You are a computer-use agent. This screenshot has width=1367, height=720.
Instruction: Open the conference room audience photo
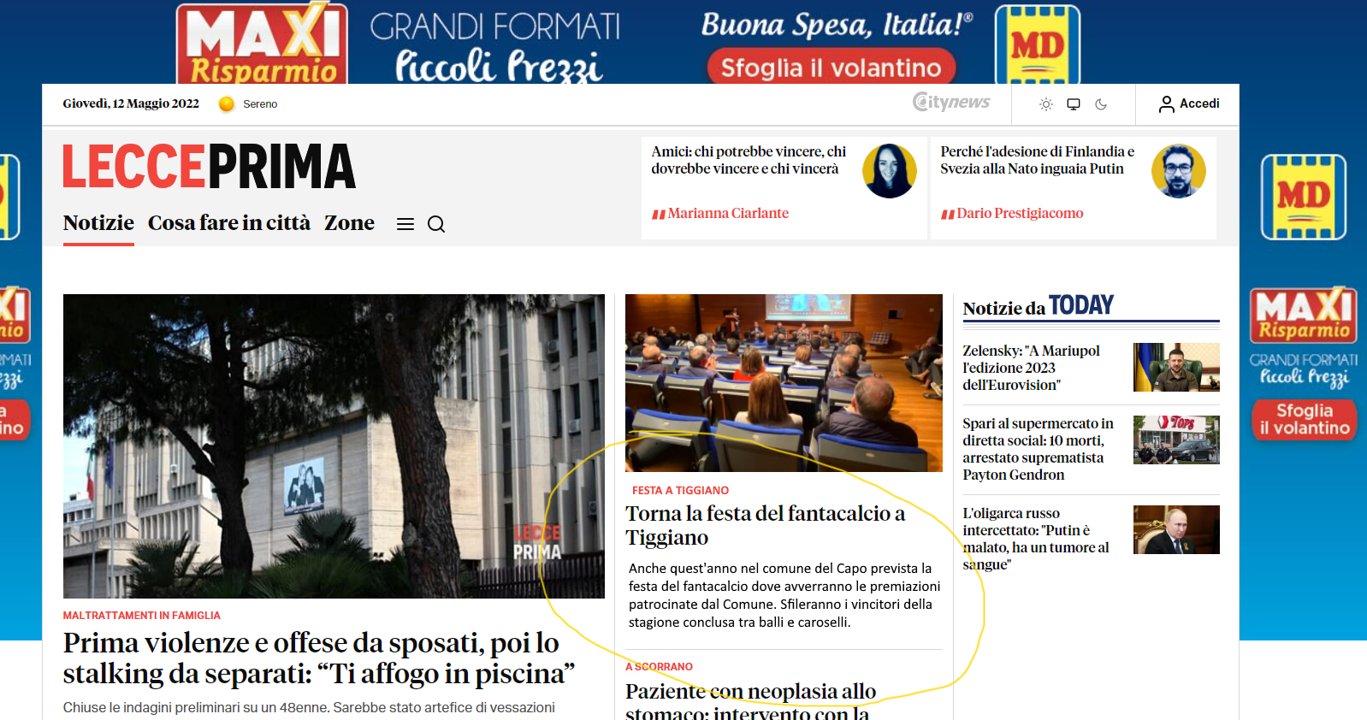784,383
